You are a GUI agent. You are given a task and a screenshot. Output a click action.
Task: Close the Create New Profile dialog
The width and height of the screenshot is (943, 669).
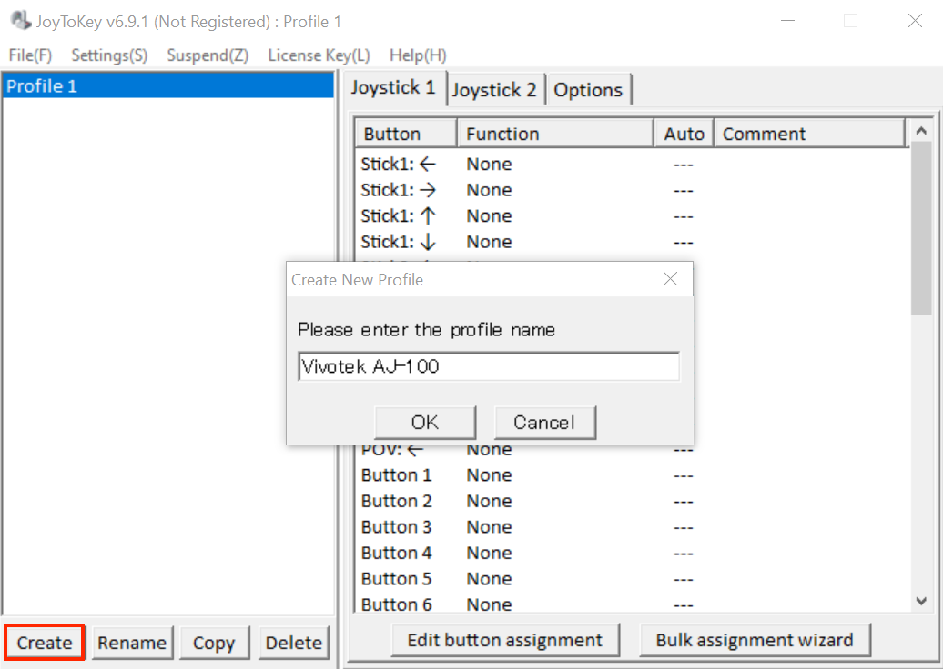point(670,279)
